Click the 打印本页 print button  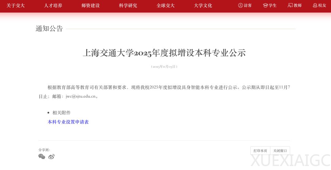[x=260, y=151]
